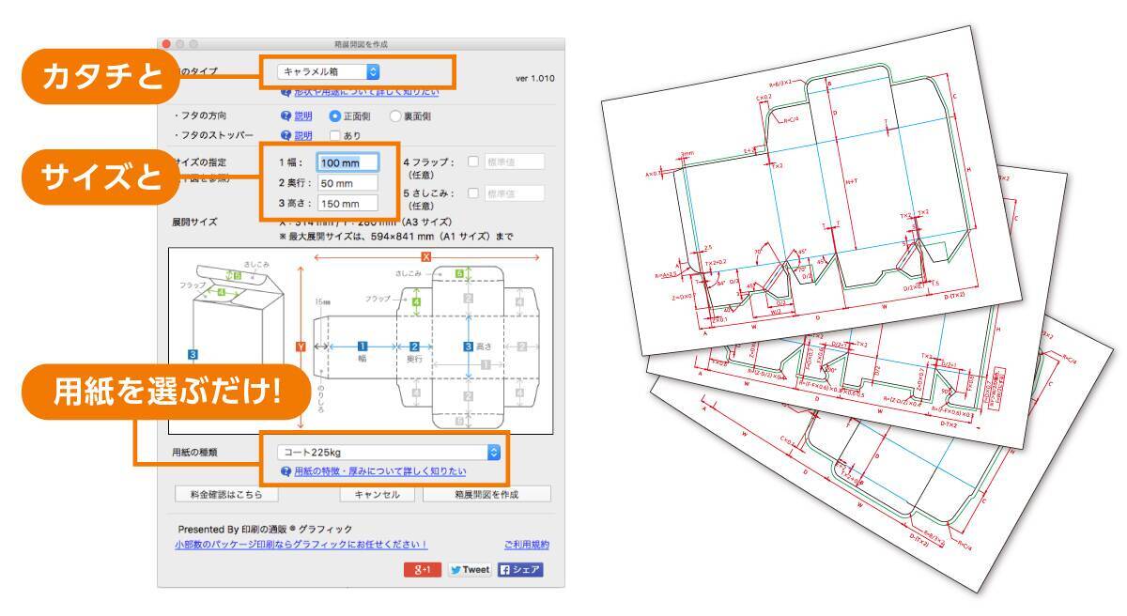Click the Twitter Tweet button

coord(471,570)
